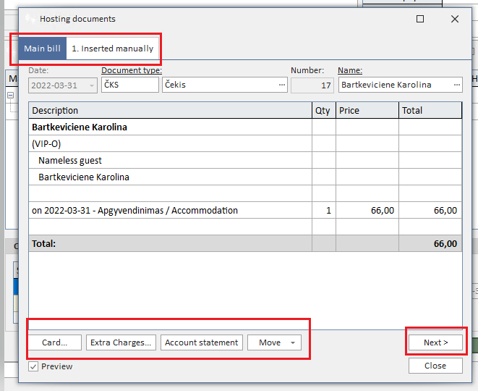Click the Price column header
The height and width of the screenshot is (391, 478).
pos(367,110)
